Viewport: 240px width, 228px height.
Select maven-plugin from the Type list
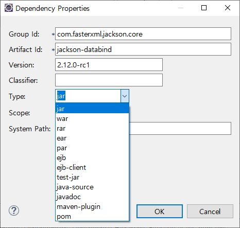coord(92,206)
